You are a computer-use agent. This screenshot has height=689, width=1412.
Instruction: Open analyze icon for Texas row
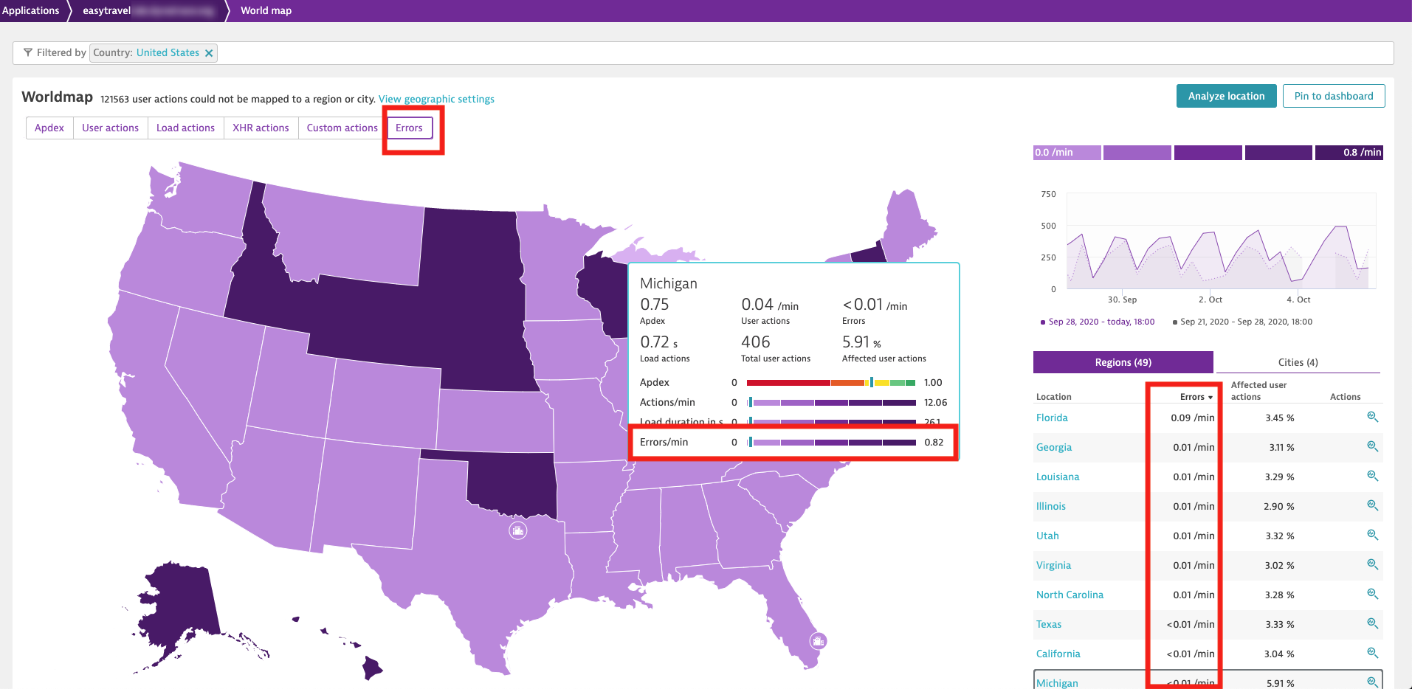pyautogui.click(x=1372, y=623)
